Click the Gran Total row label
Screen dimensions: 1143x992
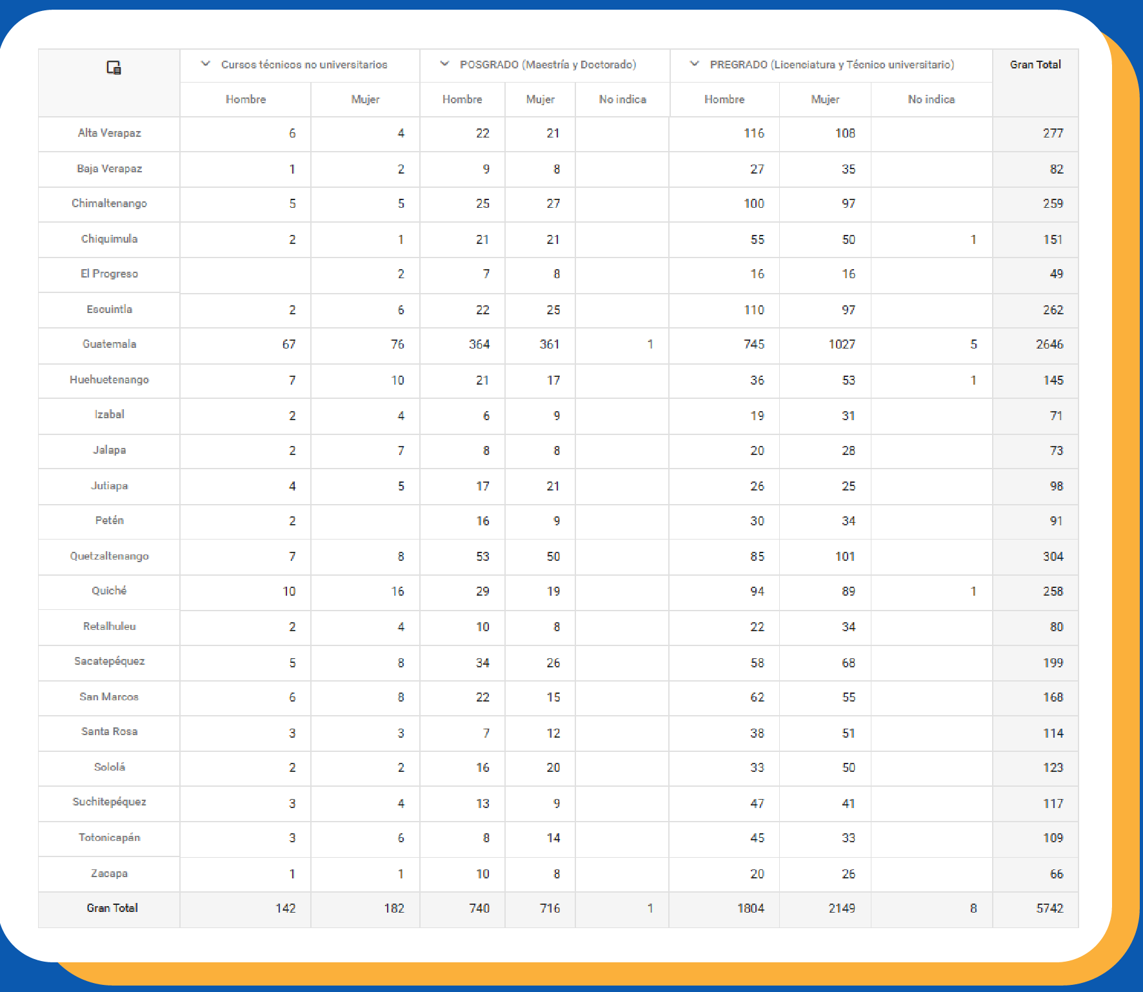(112, 908)
